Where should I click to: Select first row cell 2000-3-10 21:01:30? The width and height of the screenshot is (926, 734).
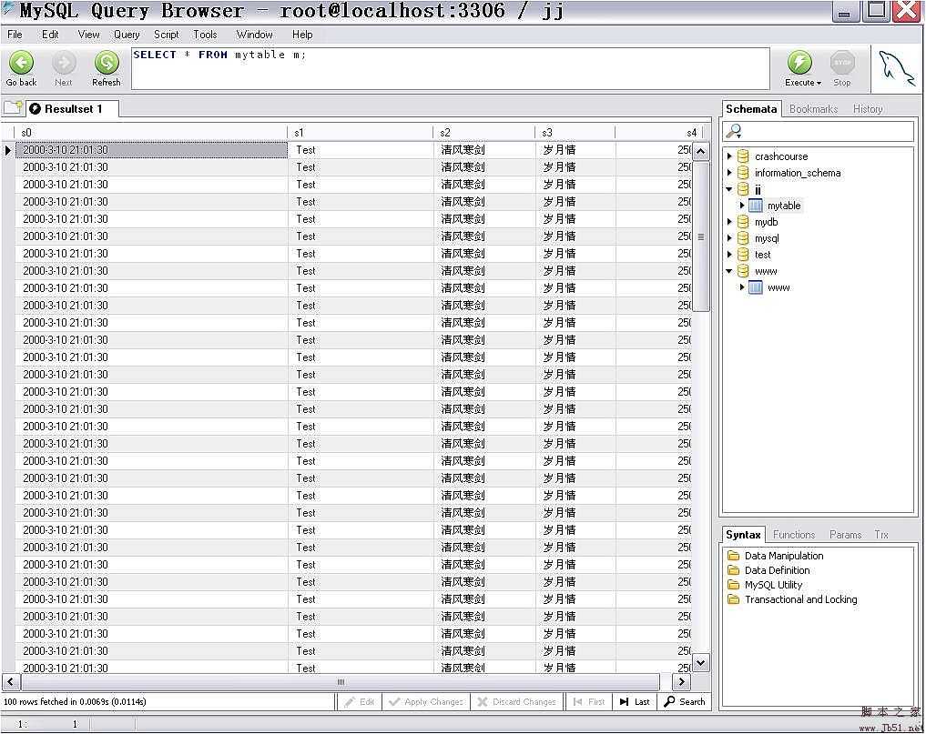coord(151,150)
